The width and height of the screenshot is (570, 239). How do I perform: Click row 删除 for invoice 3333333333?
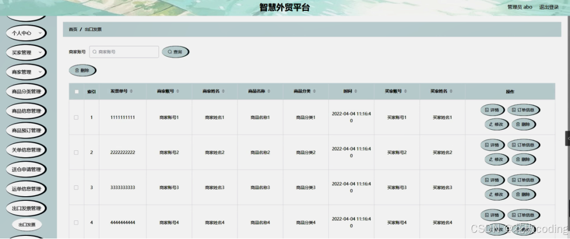click(x=523, y=194)
